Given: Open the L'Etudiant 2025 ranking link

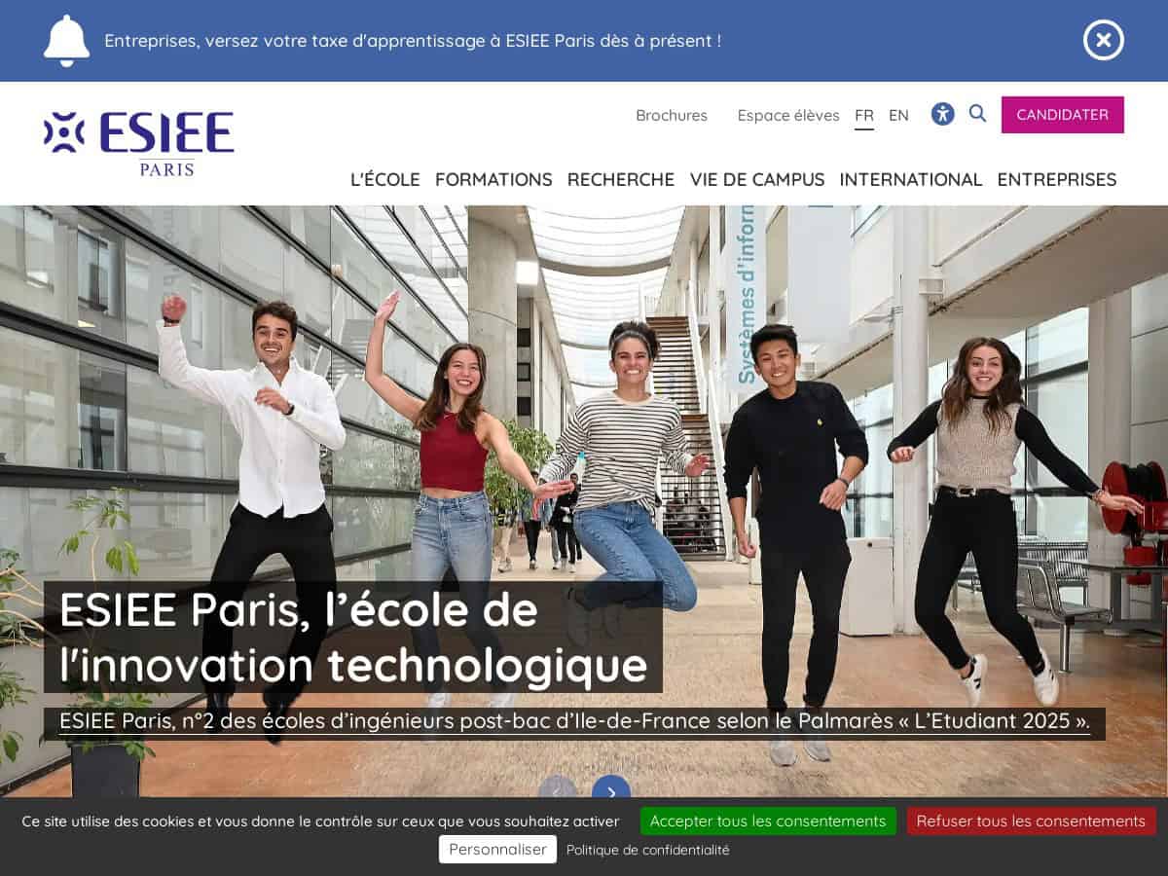Looking at the screenshot, I should point(574,722).
